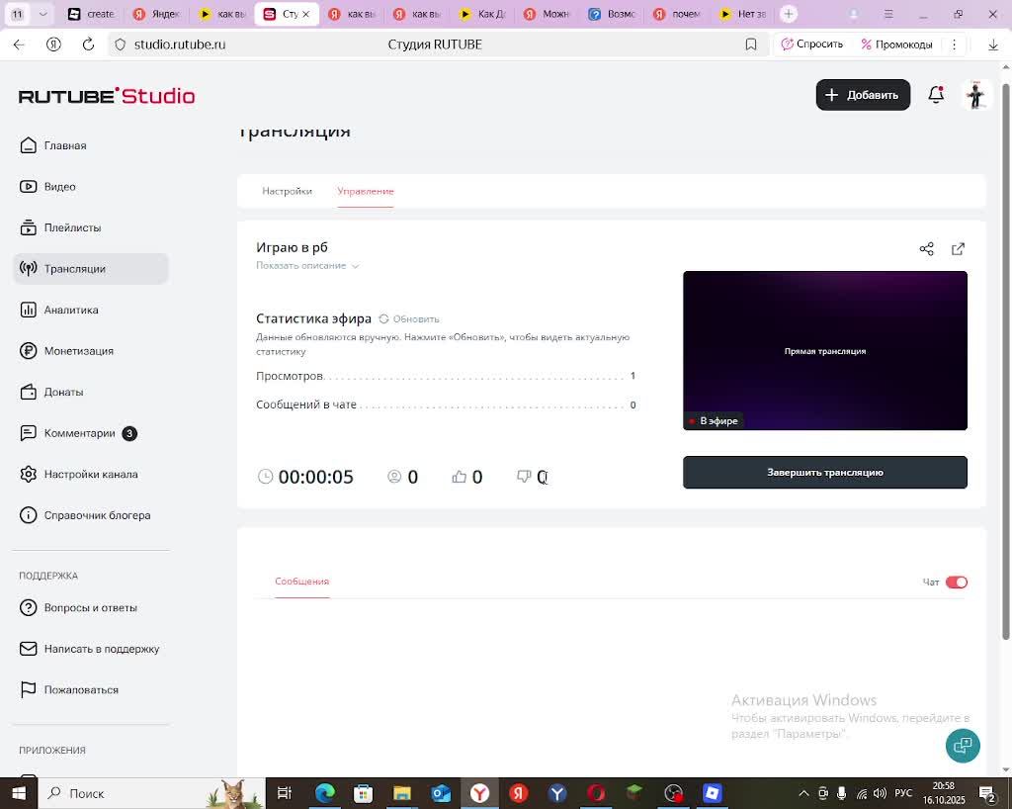Bookmark this page icon
The image size is (1012, 809).
coord(751,45)
